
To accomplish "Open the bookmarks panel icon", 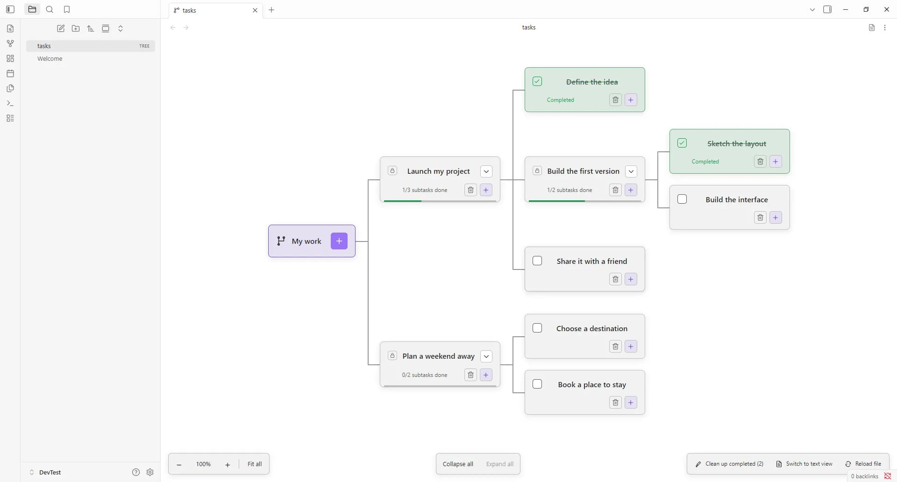I will [x=67, y=9].
